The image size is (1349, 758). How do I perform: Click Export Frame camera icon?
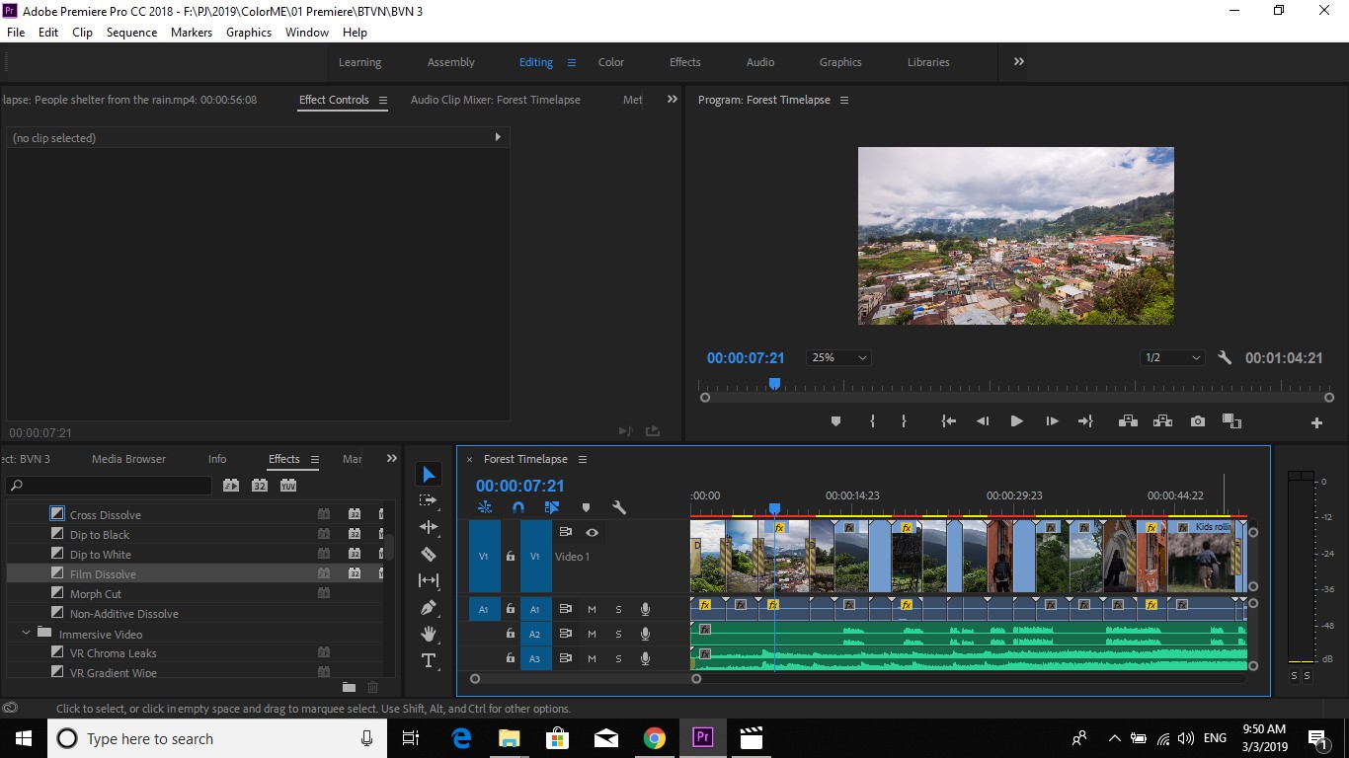(x=1198, y=421)
